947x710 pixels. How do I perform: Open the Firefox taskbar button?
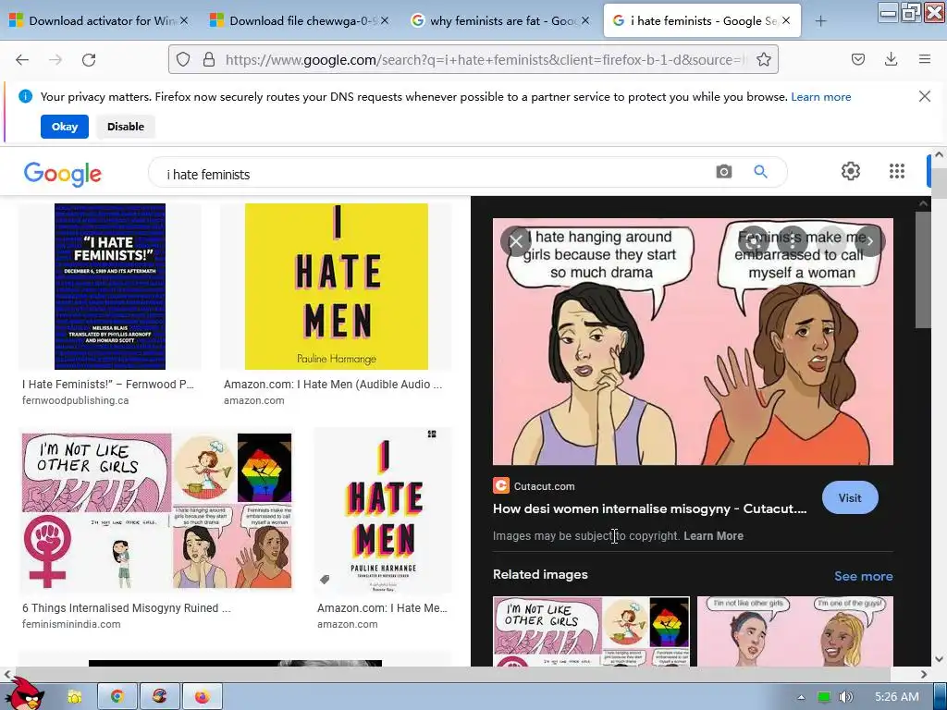tap(203, 697)
